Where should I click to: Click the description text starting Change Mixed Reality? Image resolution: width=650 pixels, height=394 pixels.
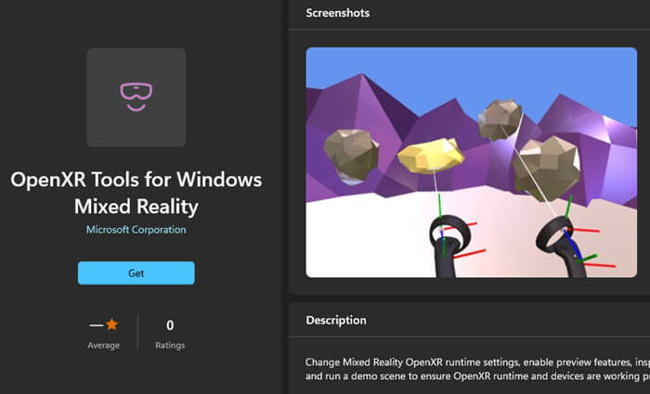(477, 369)
